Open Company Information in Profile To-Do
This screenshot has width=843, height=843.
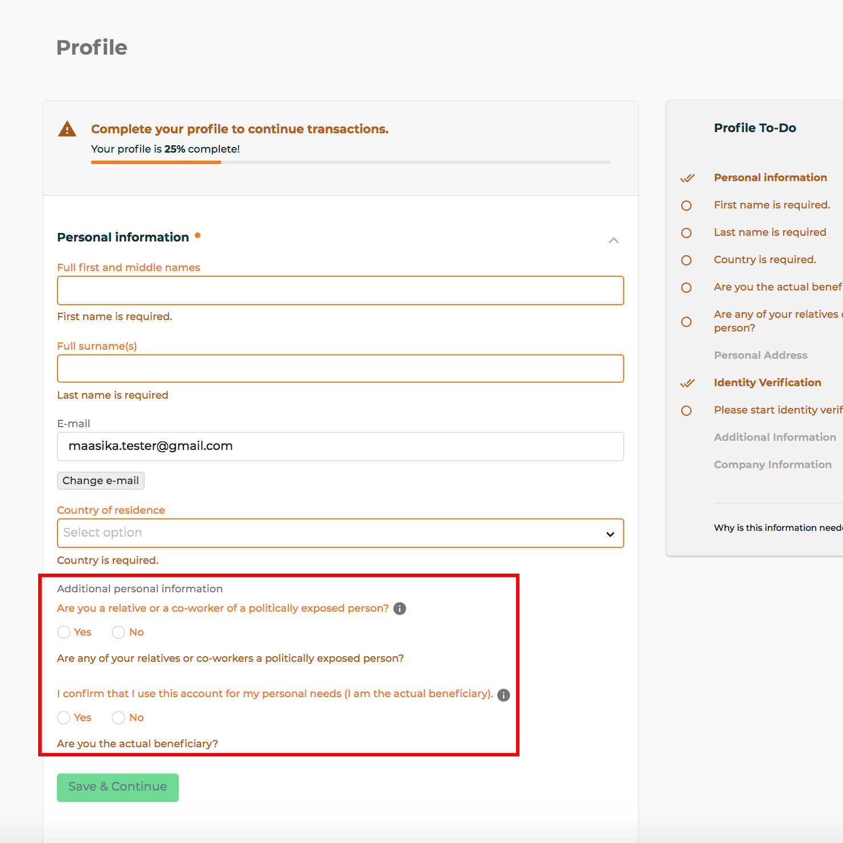[x=772, y=465]
